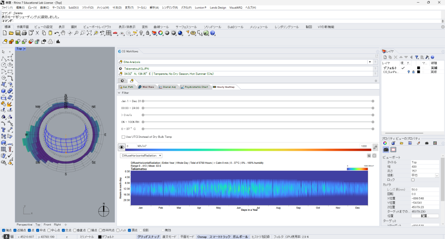
Task: Open the layer filter funnel icon
Action: 416,57
